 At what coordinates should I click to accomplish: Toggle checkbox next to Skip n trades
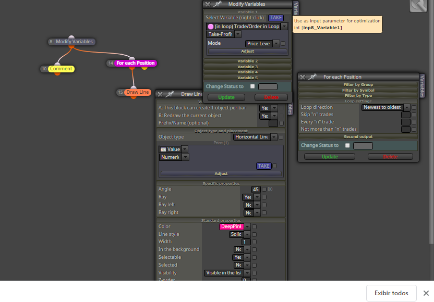click(x=414, y=115)
